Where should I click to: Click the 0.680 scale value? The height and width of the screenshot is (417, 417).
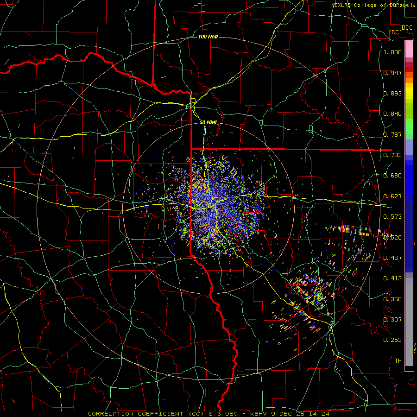coord(392,176)
